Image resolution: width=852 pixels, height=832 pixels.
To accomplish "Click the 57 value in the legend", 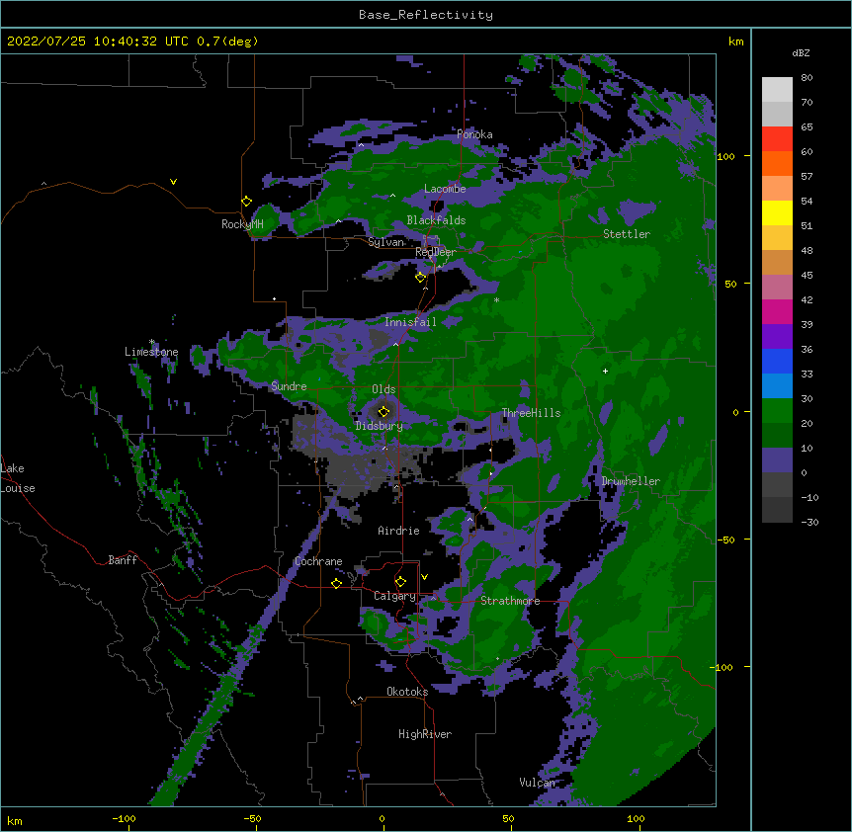I will (x=807, y=176).
